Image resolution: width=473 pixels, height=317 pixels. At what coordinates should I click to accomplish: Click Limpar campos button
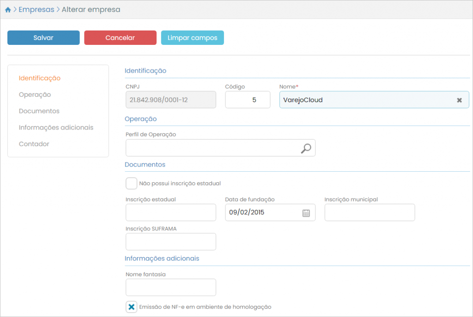click(192, 38)
